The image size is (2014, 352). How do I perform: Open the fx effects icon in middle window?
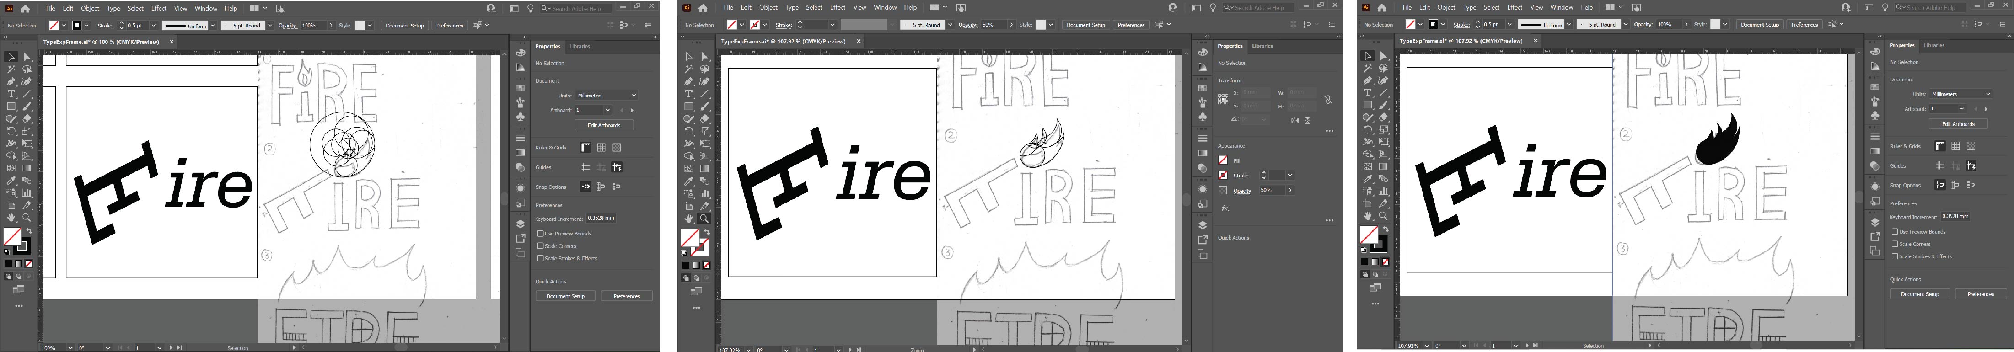1225,208
